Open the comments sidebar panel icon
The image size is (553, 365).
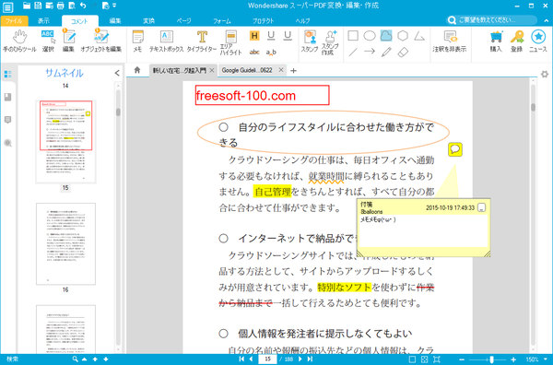tap(7, 120)
